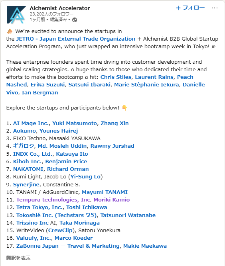Open CrewClip company link

click(x=60, y=231)
